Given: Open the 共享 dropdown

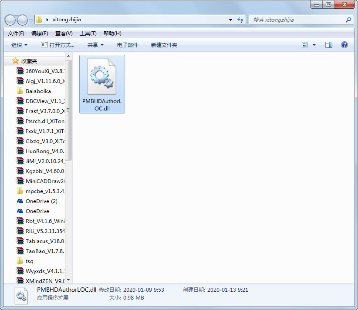Looking at the screenshot, I should pyautogui.click(x=95, y=45).
